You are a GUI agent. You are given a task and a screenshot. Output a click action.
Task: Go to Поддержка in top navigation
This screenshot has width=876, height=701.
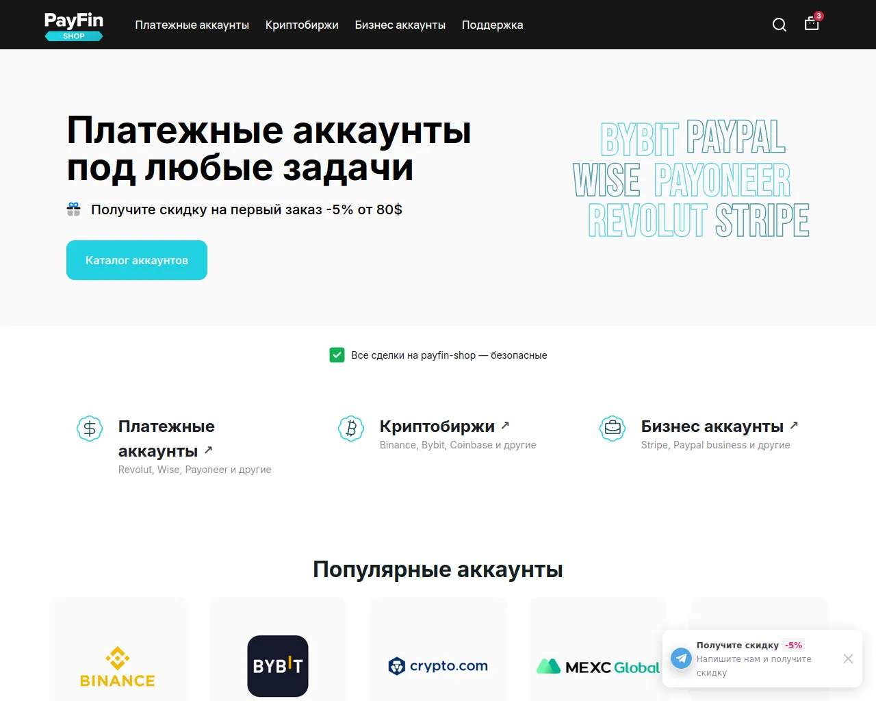coord(492,25)
